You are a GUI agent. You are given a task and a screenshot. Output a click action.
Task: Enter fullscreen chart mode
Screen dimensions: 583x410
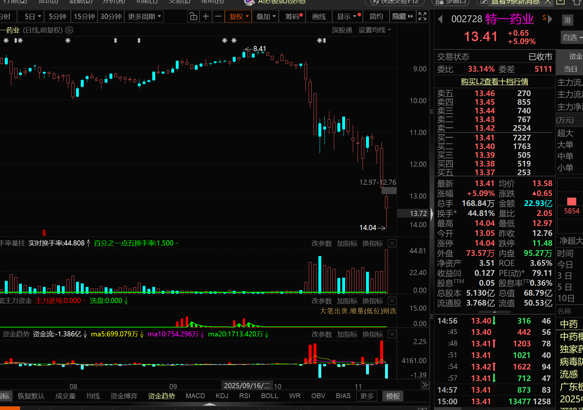(422, 16)
